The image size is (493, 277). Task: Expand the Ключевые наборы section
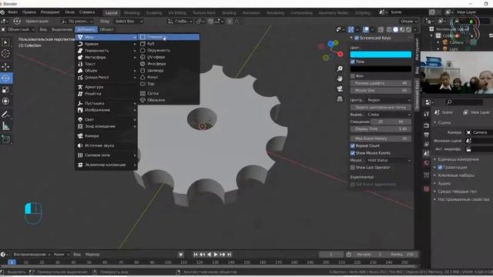point(456,175)
